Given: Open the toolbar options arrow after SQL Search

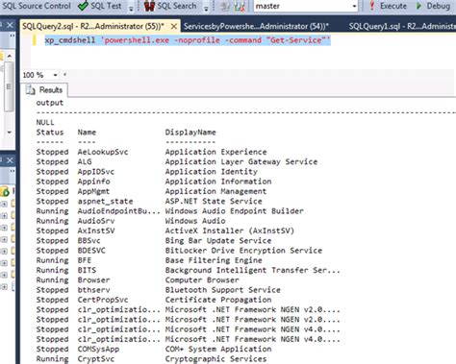Looking at the screenshot, I should click(x=206, y=8).
